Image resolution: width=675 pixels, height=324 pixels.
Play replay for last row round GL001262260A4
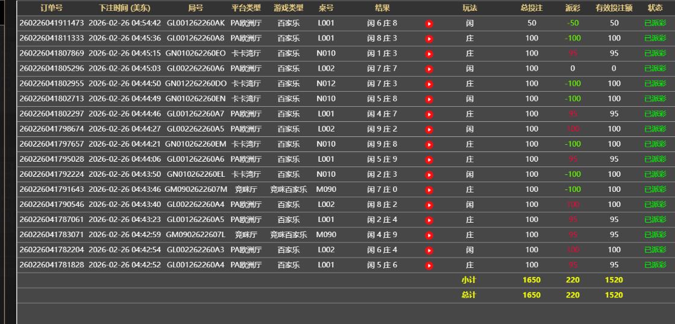[x=429, y=265]
